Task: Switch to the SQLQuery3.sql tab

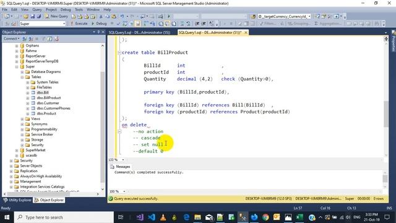Action: [139, 32]
